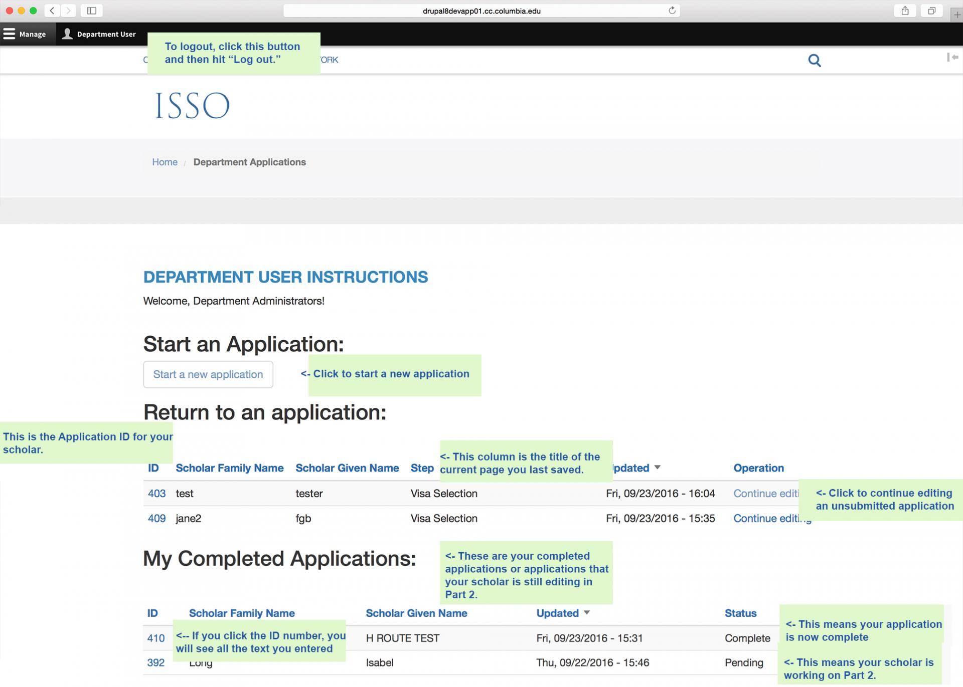
Task: Select the Department Applications breadcrumb text
Action: 249,162
